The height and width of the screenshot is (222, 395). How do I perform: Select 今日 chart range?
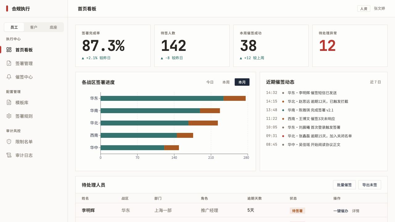210,82
